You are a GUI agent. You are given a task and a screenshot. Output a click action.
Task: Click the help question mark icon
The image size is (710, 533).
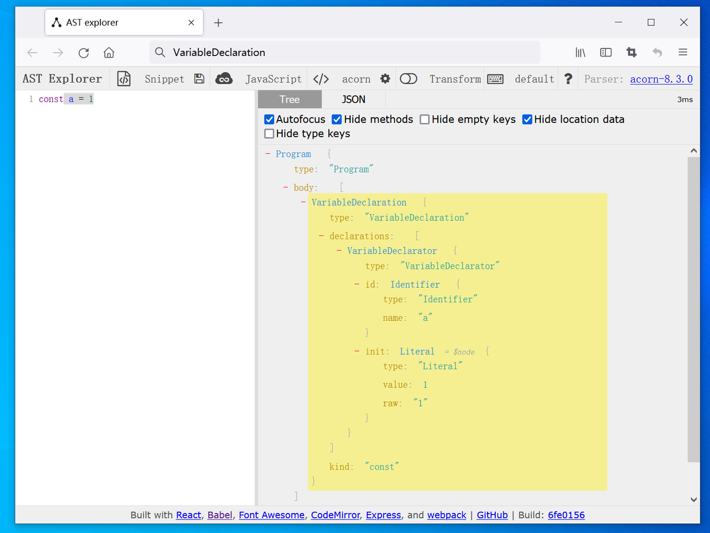[x=568, y=79]
